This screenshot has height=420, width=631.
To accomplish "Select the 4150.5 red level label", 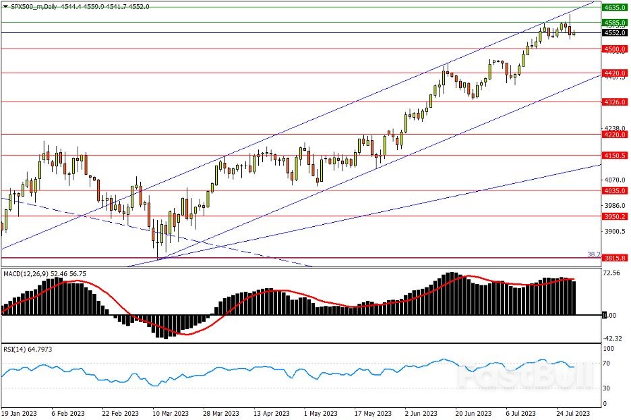I will [615, 155].
